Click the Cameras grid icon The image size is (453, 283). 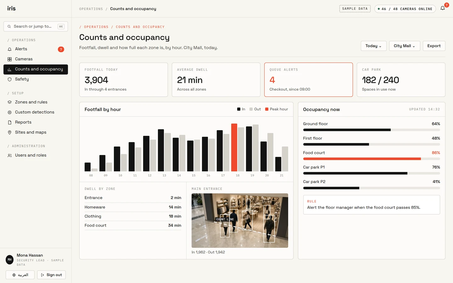[9, 59]
